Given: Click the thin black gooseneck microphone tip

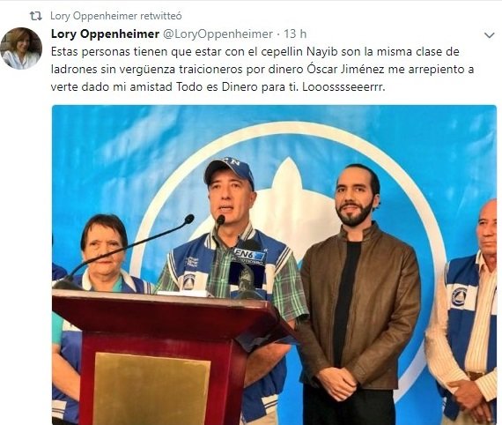Looking at the screenshot, I should tap(189, 220).
